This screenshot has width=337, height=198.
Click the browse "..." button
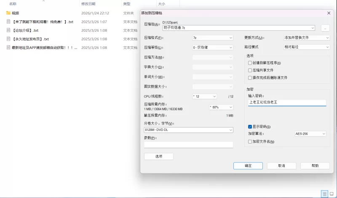point(325,28)
